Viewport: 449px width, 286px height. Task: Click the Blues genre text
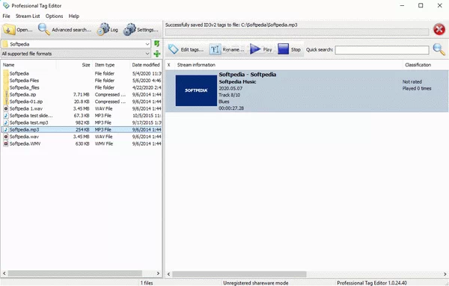tap(224, 102)
